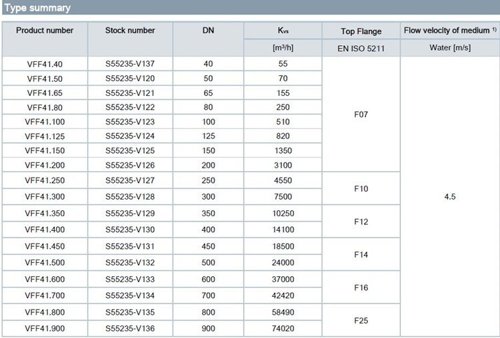This screenshot has height=338, width=500.
Task: Select product number VFF41.500
Action: (45, 263)
